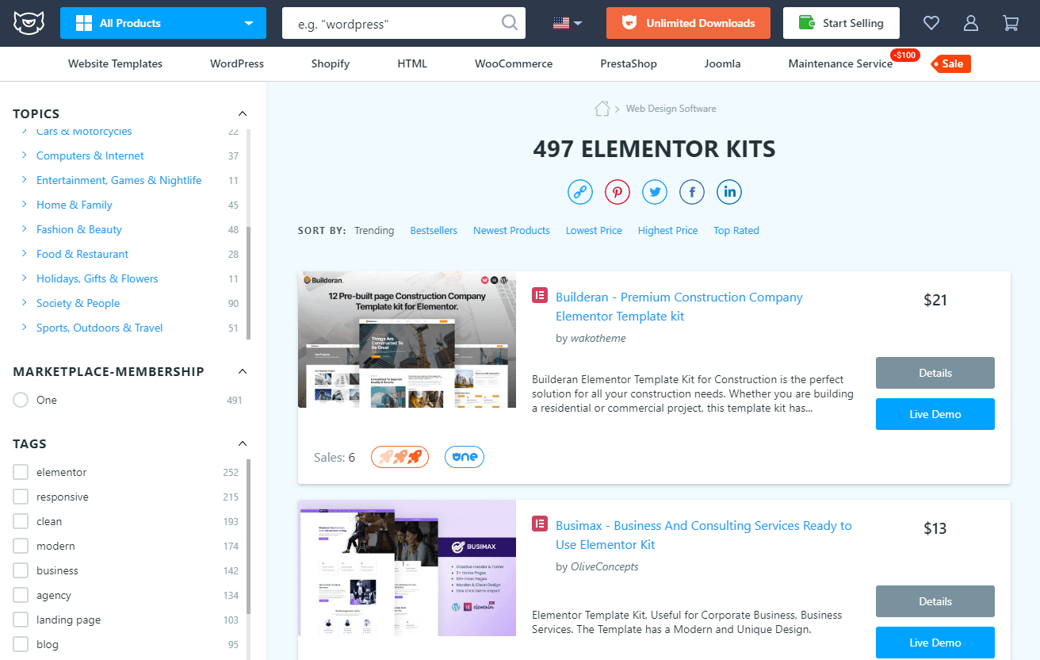Click the -$100 badge on Maintenance Service
Viewport: 1040px width, 660px height.
click(904, 55)
